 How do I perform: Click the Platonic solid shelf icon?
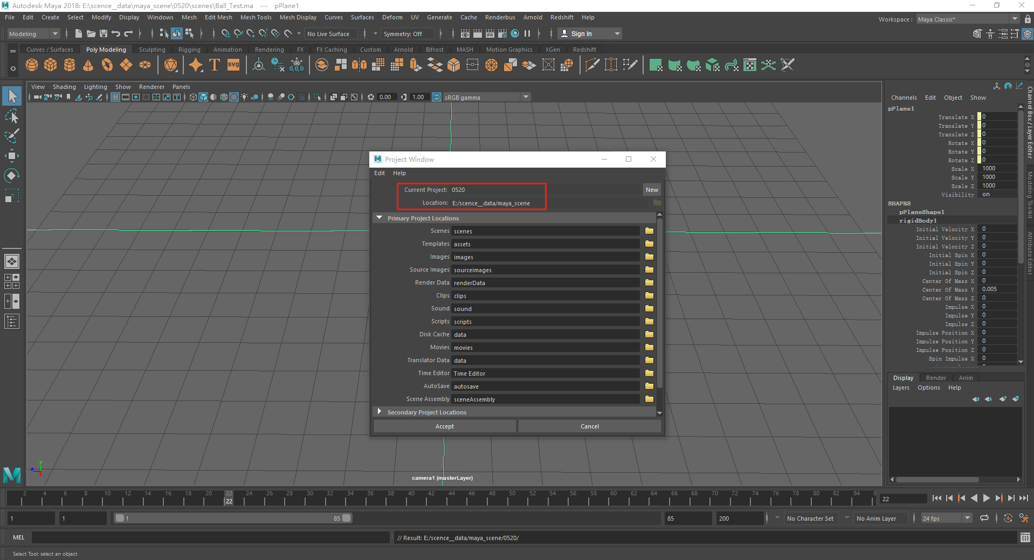point(171,65)
